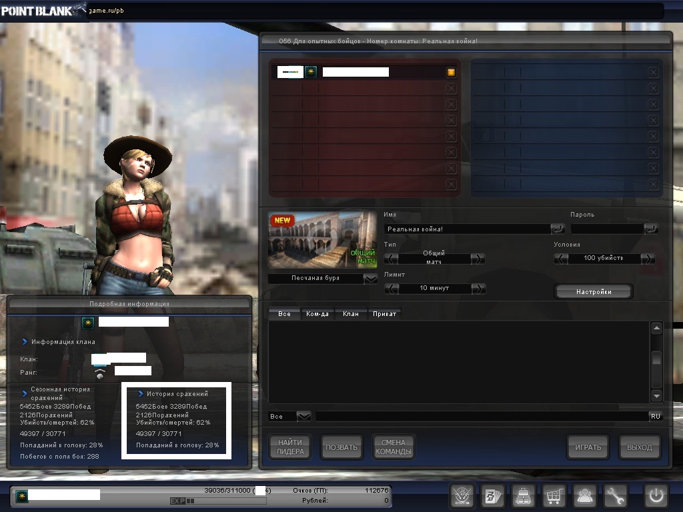The image size is (683, 512).
Task: Open the clan menu with crossed rifles emblem
Action: coord(462,495)
